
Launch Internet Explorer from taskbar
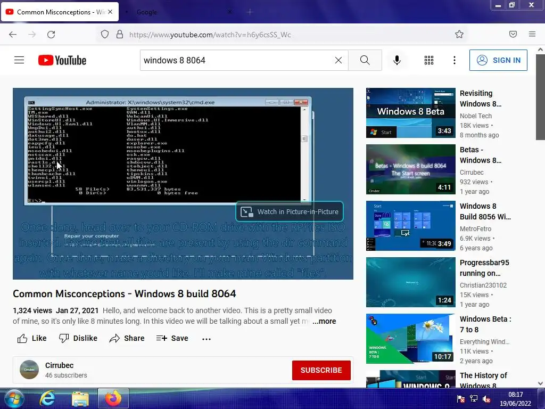point(47,398)
